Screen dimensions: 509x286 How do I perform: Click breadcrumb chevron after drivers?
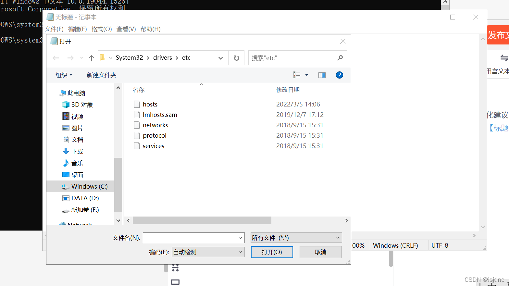(177, 58)
